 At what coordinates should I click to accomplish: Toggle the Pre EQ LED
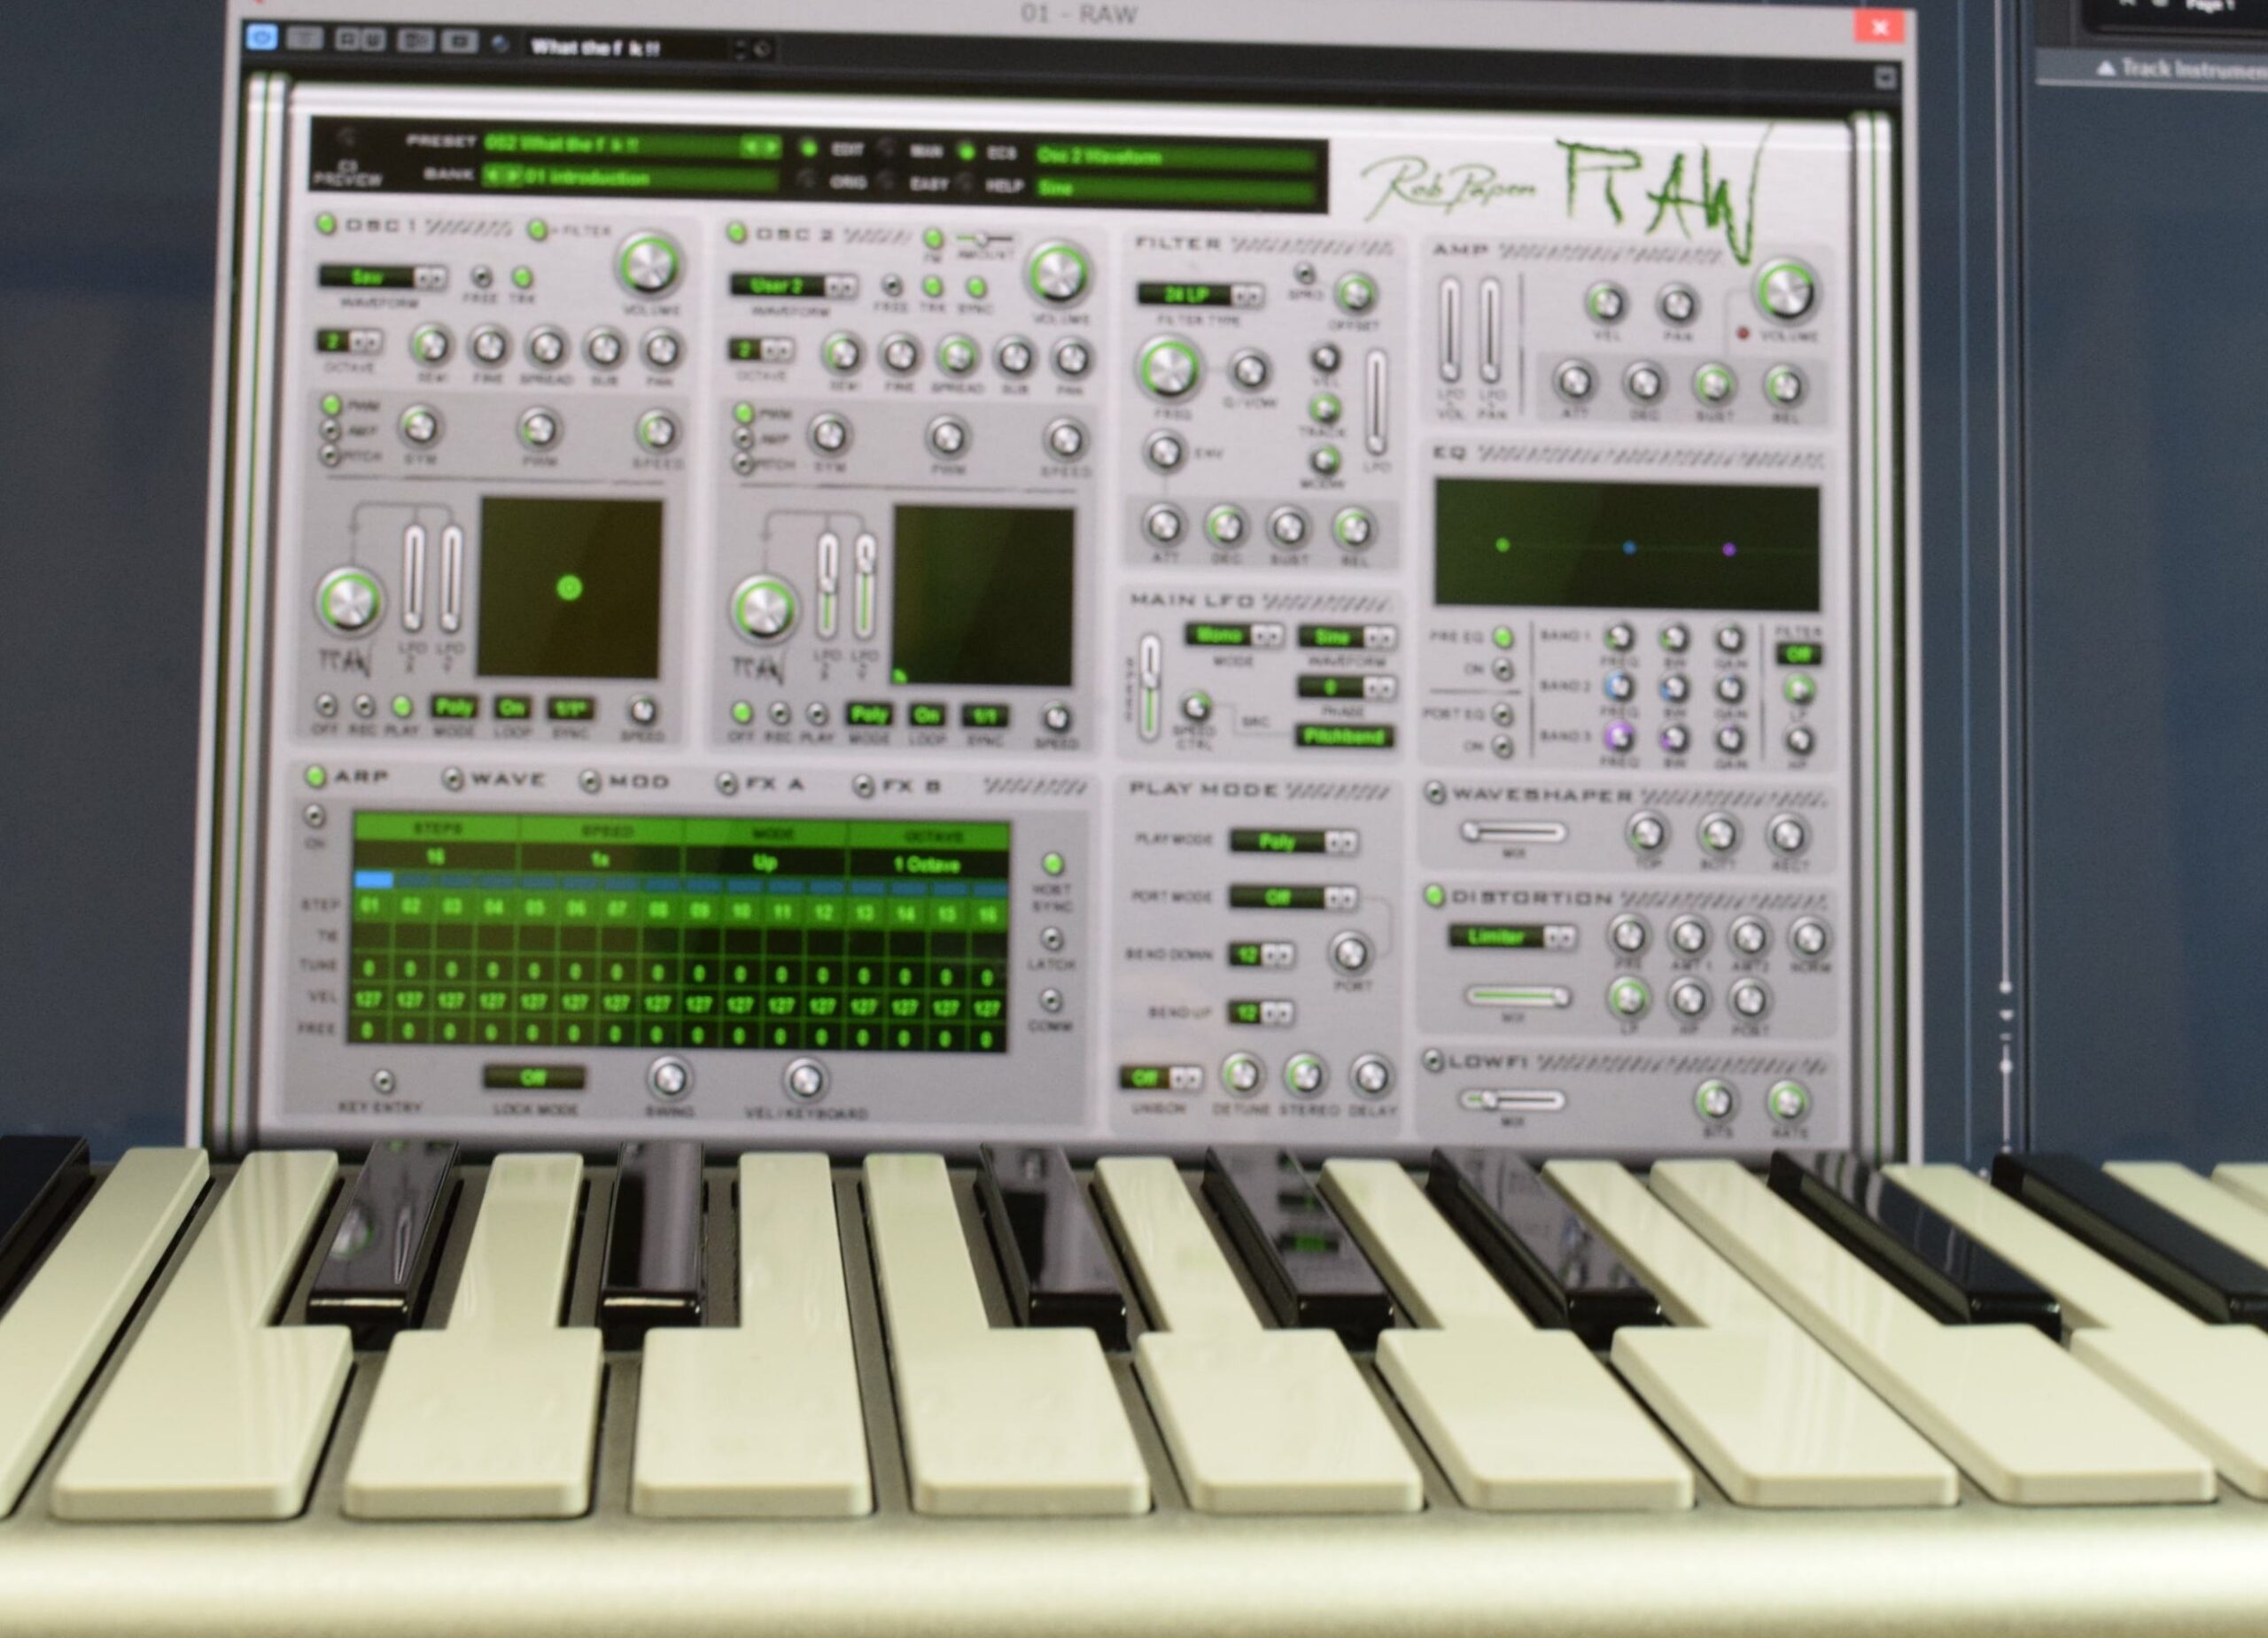[1502, 637]
